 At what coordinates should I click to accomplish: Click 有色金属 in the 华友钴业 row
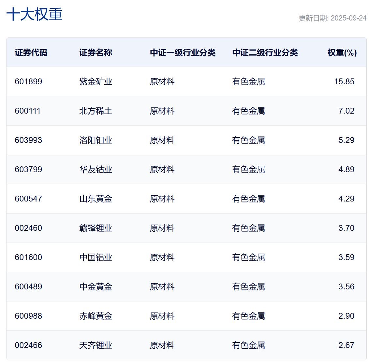click(248, 170)
